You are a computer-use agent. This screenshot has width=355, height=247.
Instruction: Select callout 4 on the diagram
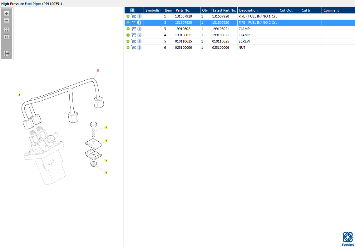(x=106, y=161)
